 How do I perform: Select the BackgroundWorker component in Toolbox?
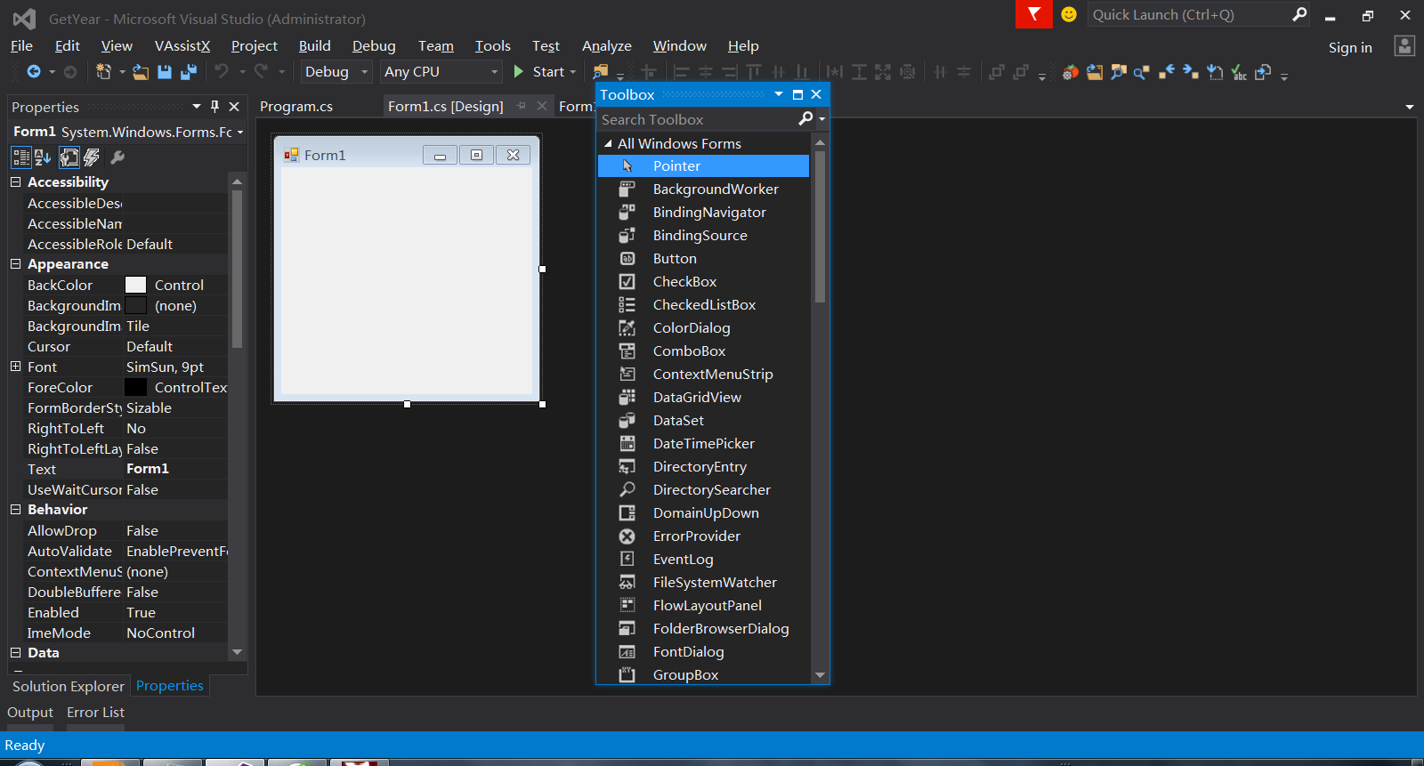(x=703, y=189)
